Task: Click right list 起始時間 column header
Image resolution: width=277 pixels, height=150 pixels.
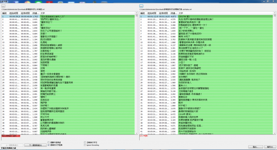Action: click(152, 13)
